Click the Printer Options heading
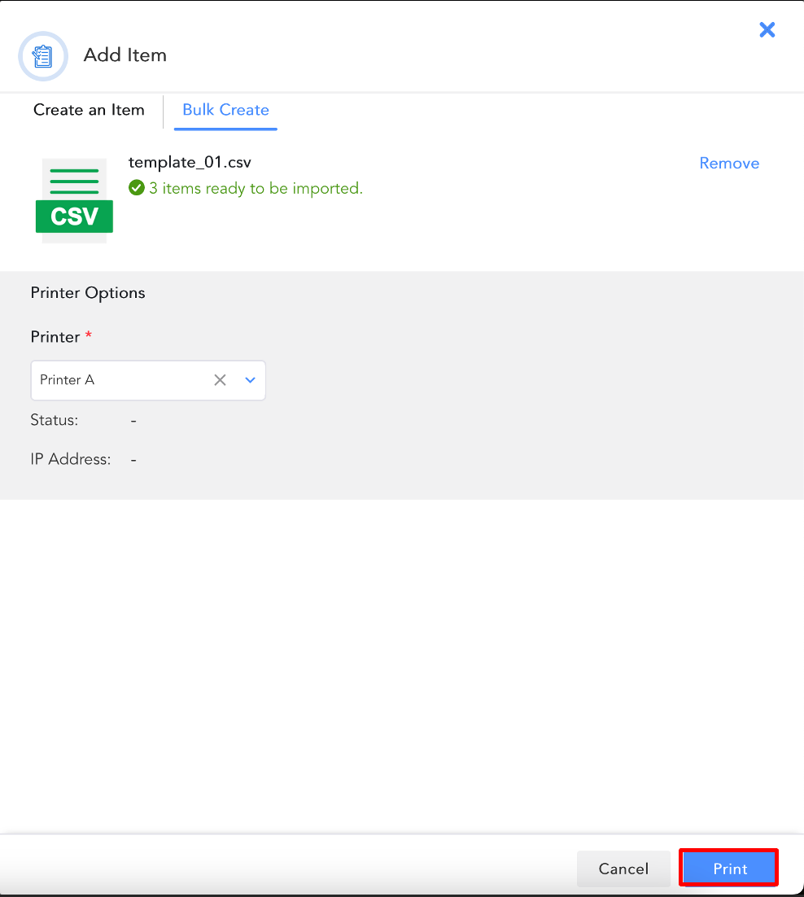804x897 pixels. click(88, 293)
